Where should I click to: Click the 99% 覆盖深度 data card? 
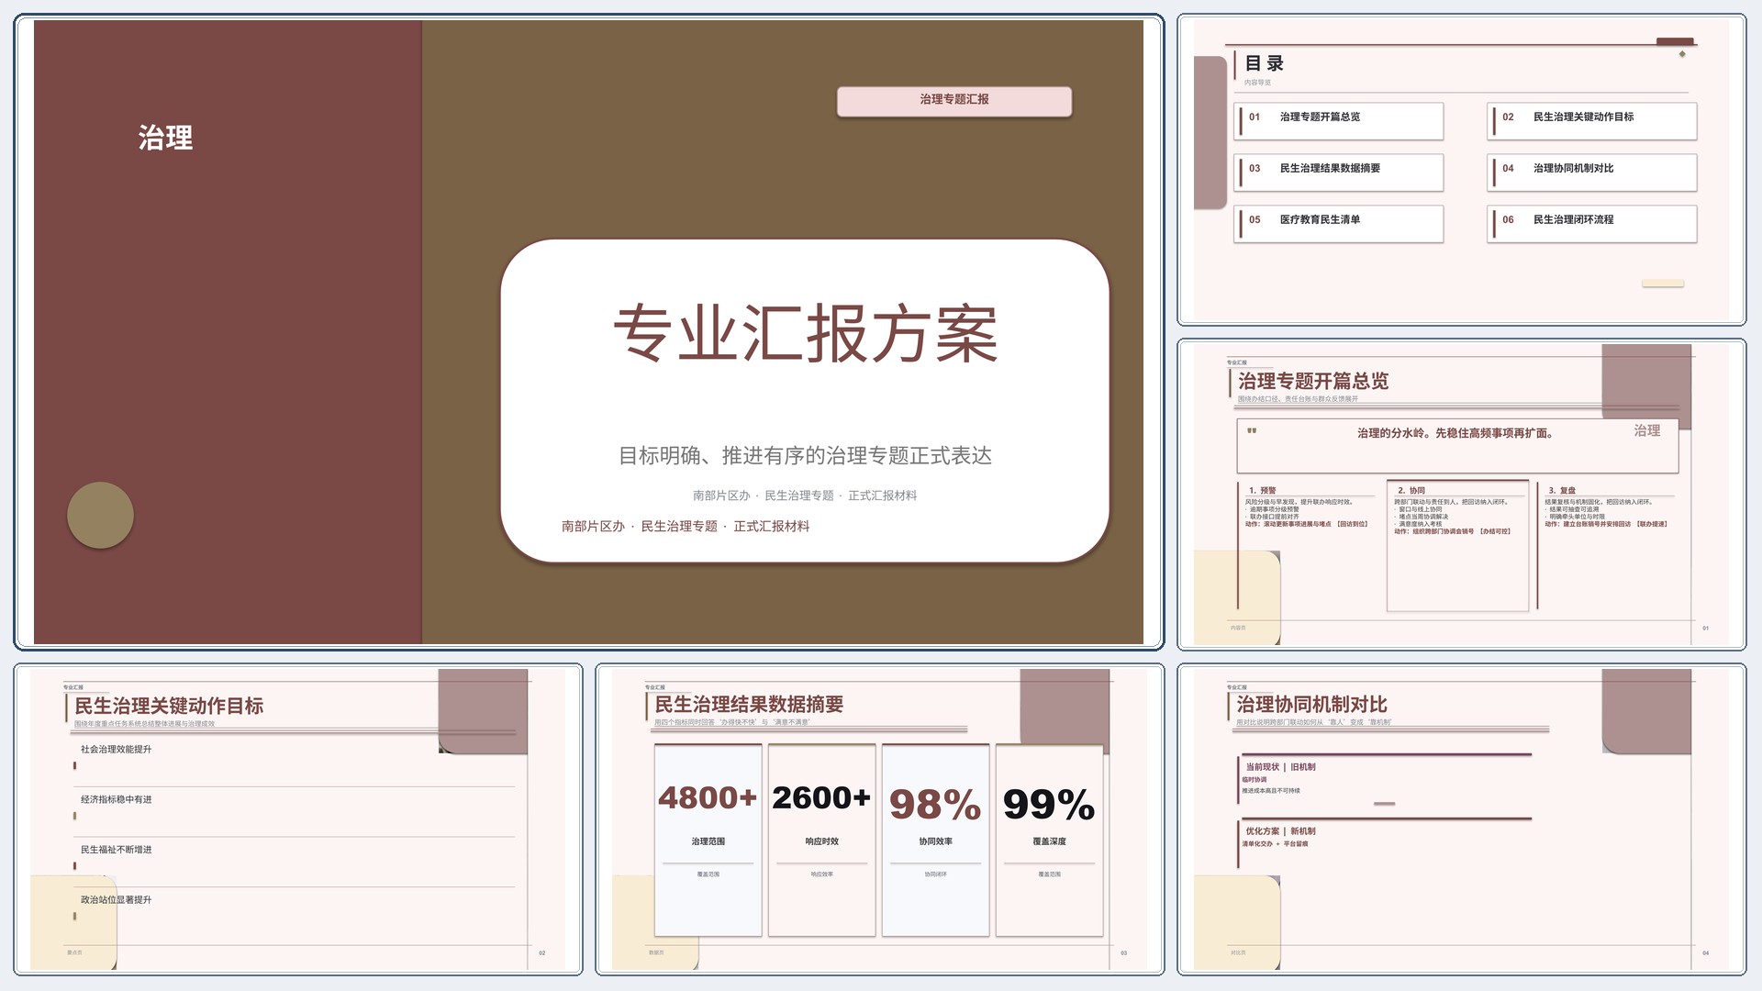(x=1049, y=840)
